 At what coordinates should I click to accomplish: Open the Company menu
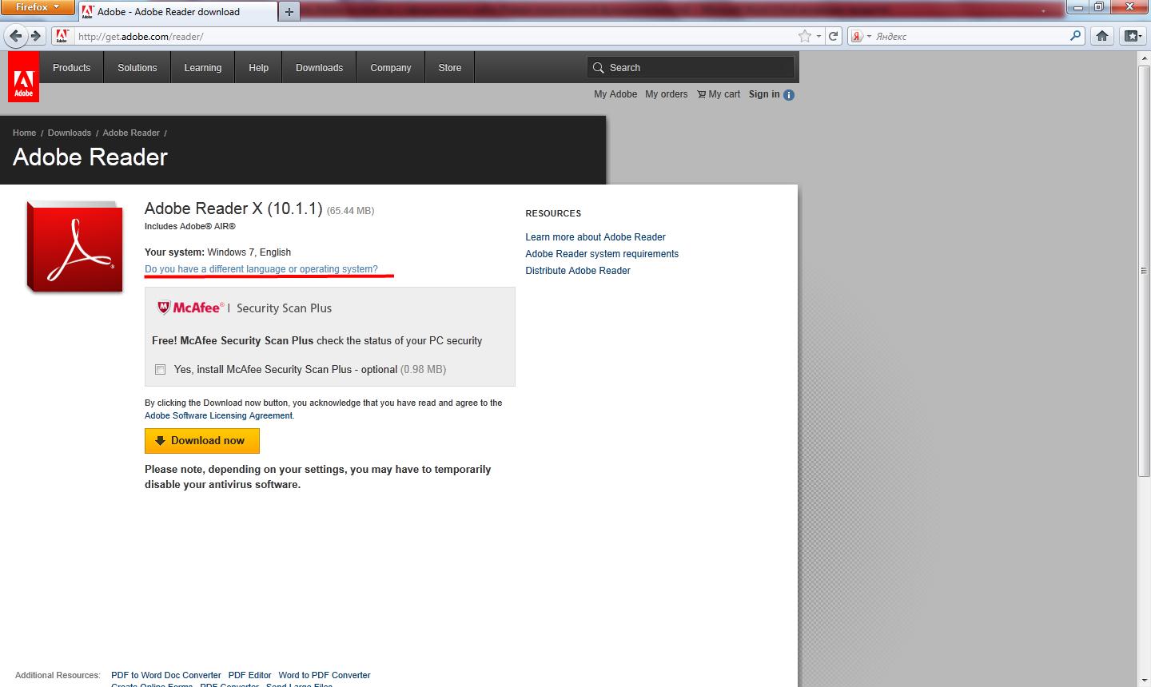coord(391,68)
